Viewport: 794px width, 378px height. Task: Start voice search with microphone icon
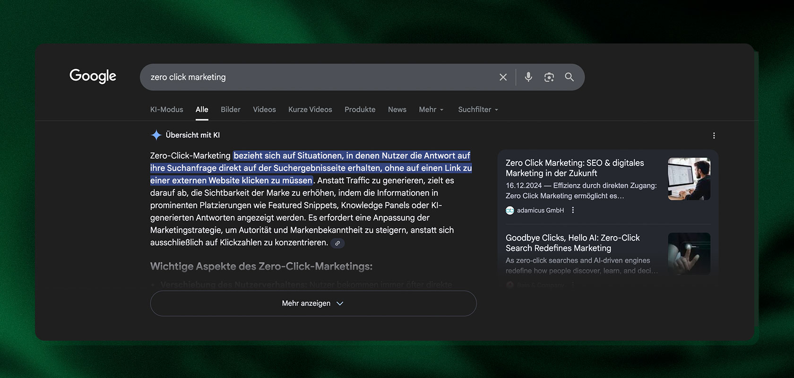pyautogui.click(x=528, y=77)
